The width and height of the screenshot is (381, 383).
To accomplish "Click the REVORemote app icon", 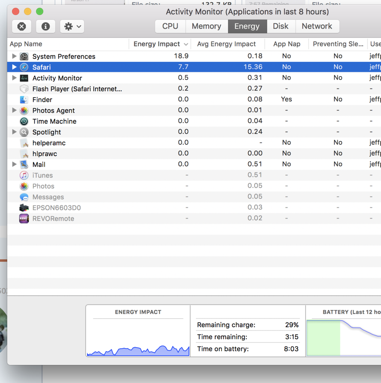I will coord(24,218).
